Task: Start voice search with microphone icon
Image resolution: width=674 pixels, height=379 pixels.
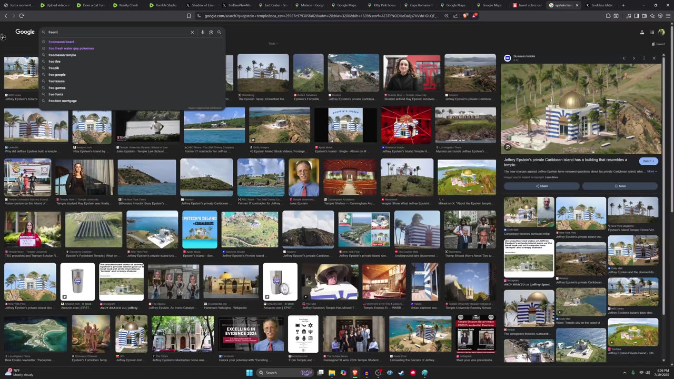Action: tap(203, 32)
